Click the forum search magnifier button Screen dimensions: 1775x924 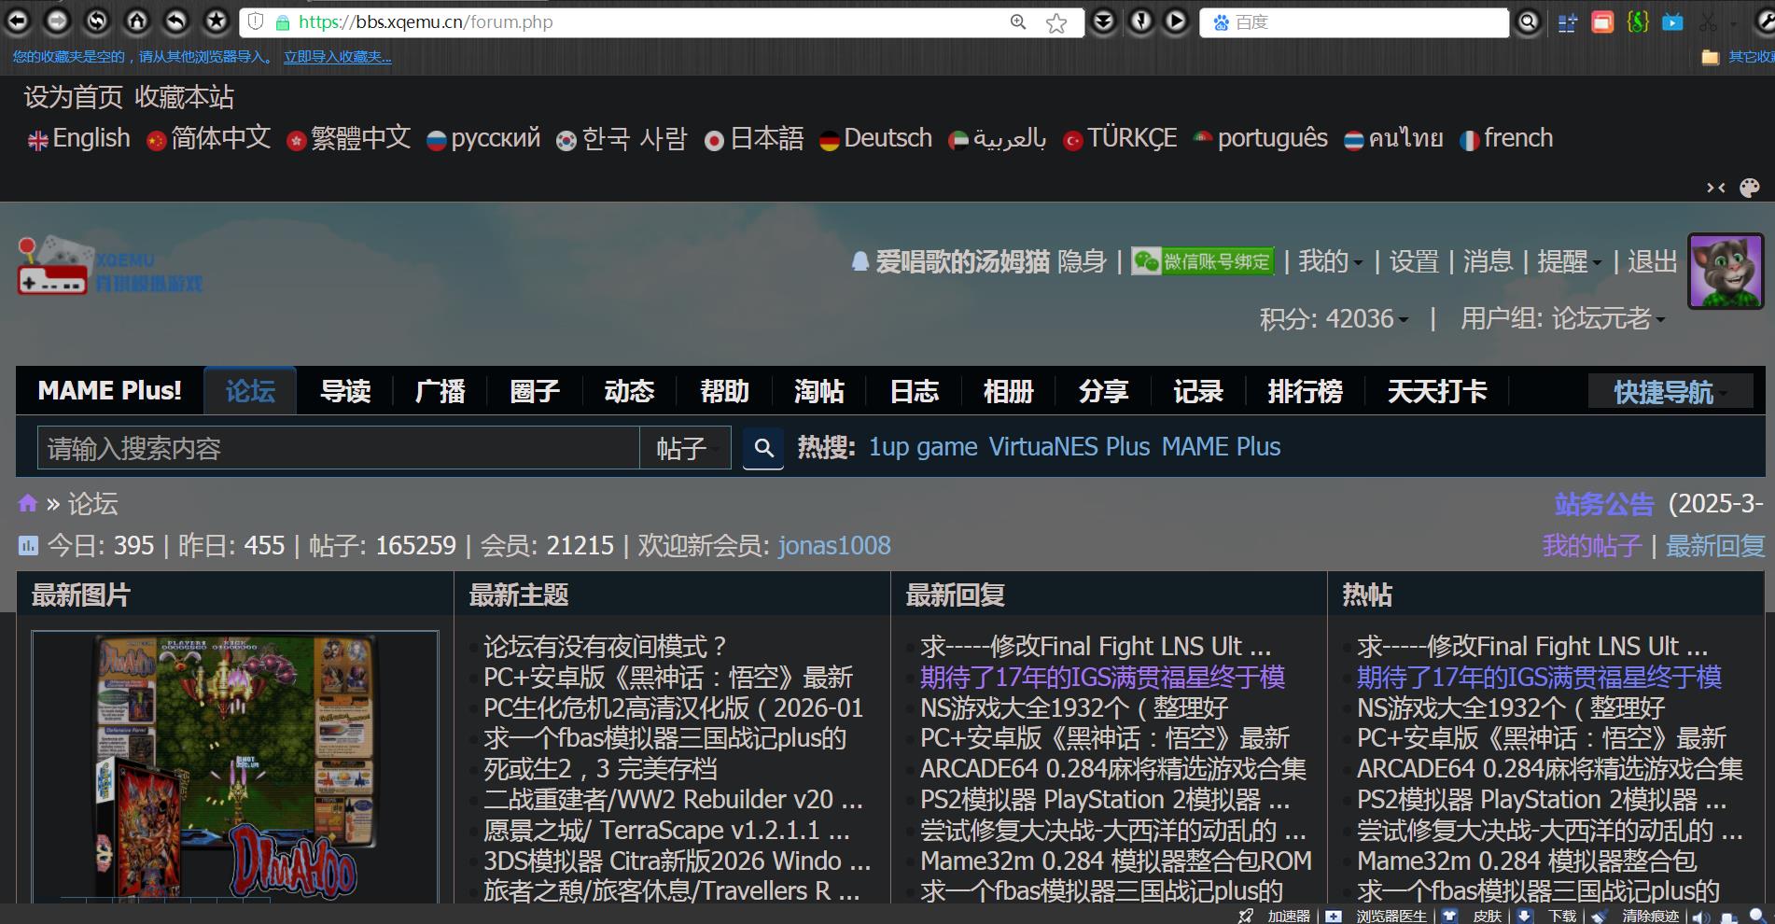click(x=763, y=449)
